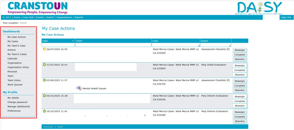This screenshot has width=294, height=130.
Task: Complete the Perp Initial Evaluation action
Action: 240,70
